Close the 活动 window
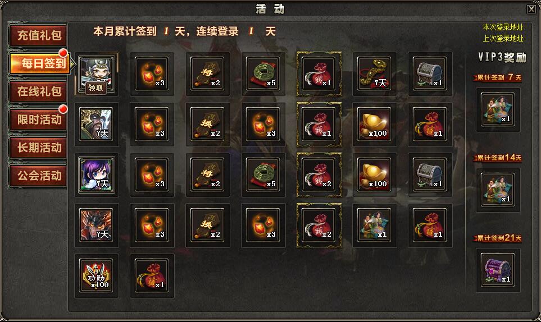Viewport: 541px width, 322px height. [531, 10]
